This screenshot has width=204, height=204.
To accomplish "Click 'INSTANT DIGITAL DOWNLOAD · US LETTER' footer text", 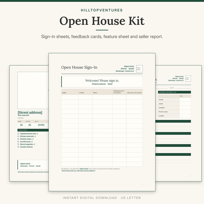I will (102, 198).
